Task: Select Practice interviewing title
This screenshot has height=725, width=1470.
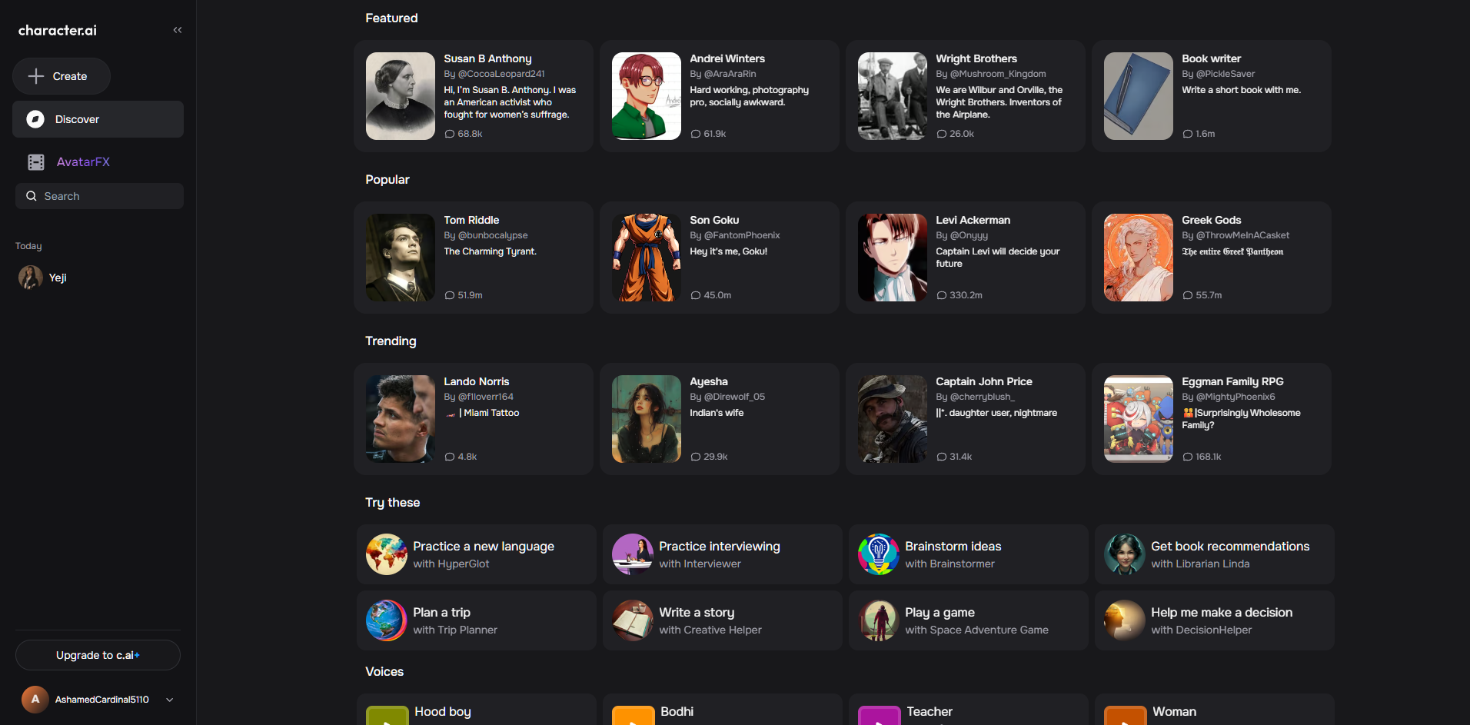Action: (x=720, y=546)
